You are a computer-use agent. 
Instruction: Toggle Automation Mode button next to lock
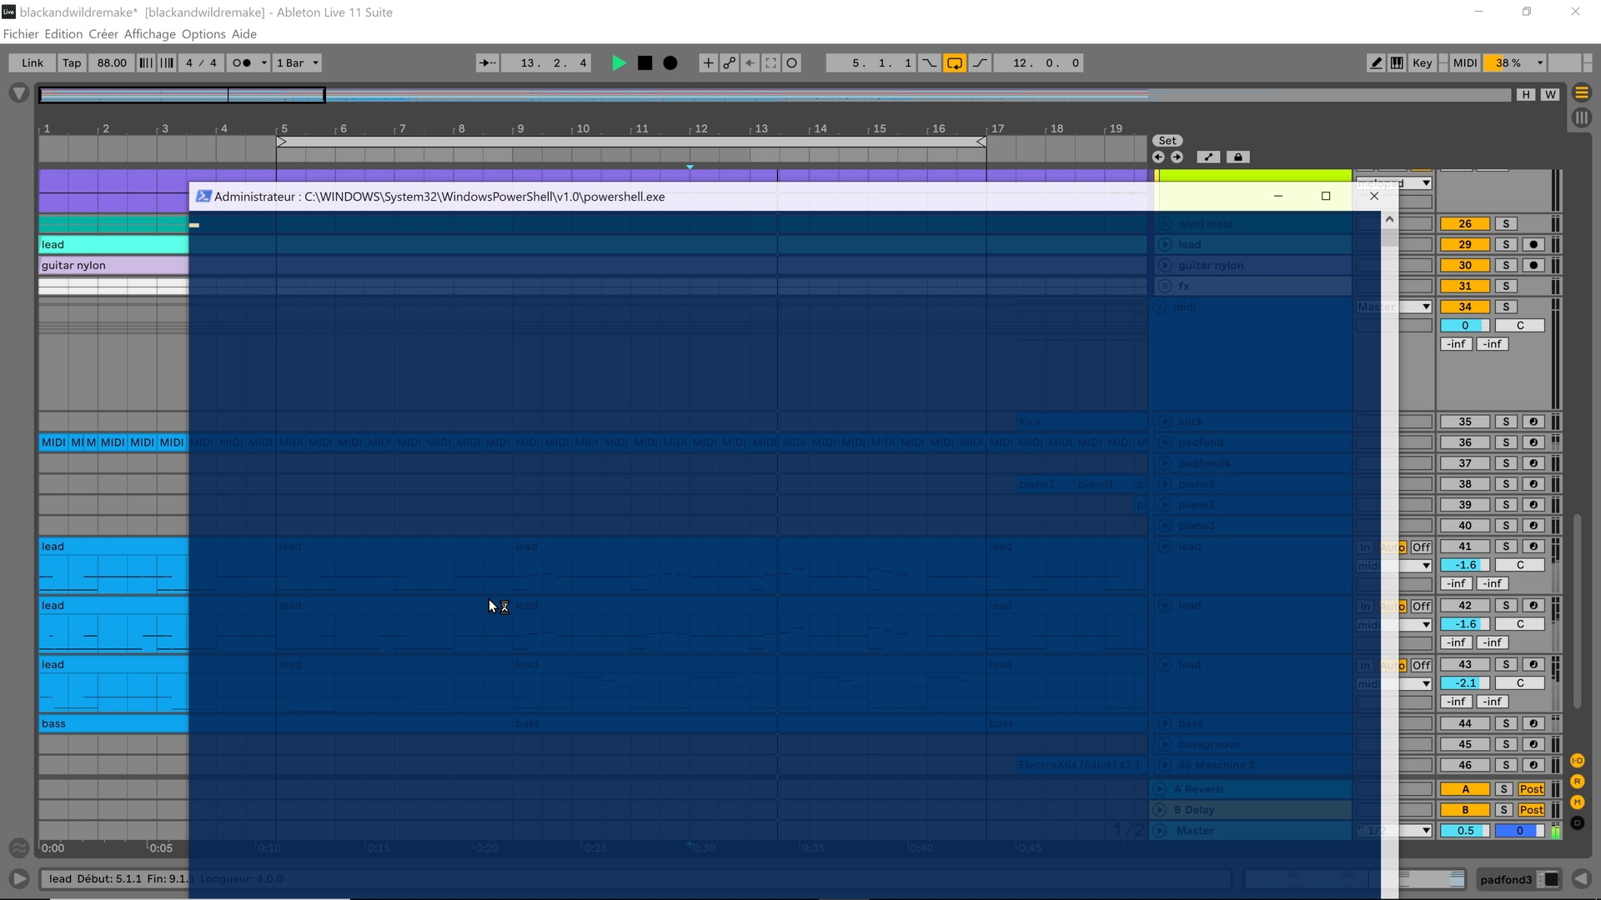[x=1208, y=157]
